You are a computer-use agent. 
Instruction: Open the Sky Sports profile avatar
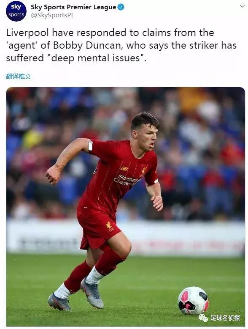[16, 11]
